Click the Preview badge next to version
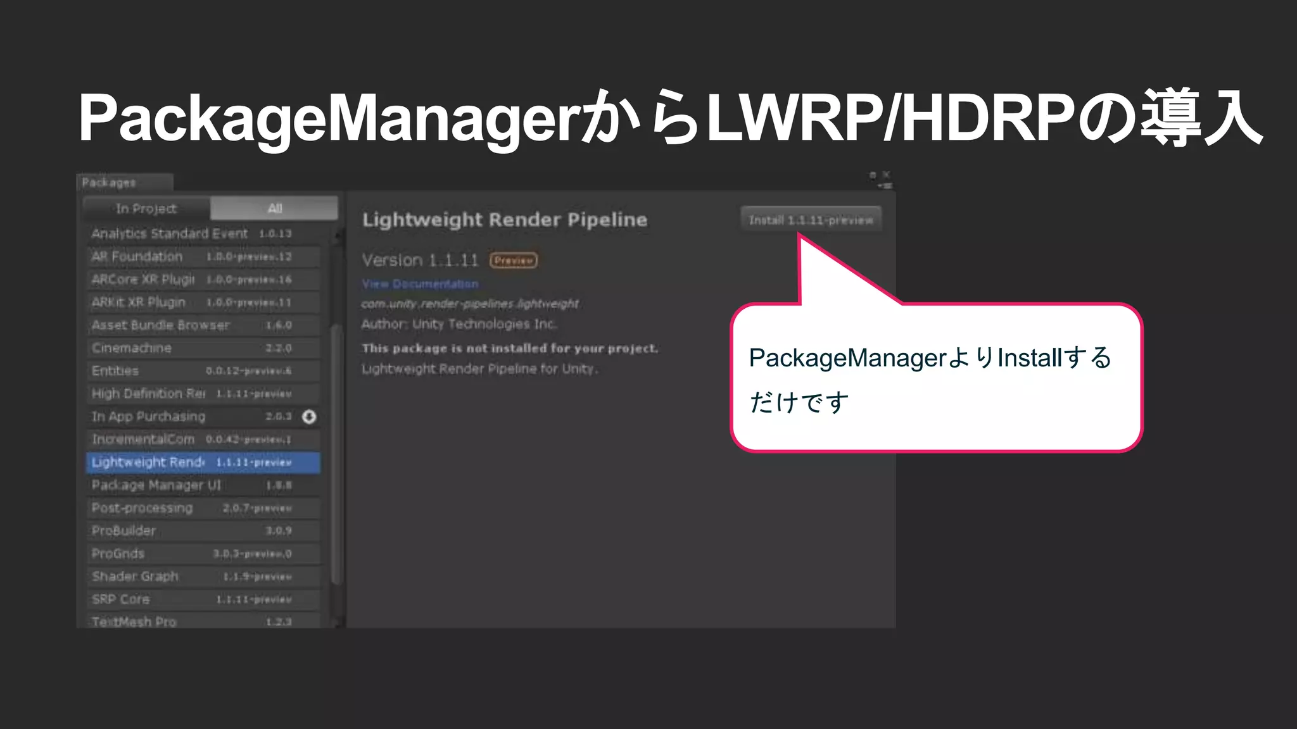The image size is (1297, 729). (x=514, y=260)
